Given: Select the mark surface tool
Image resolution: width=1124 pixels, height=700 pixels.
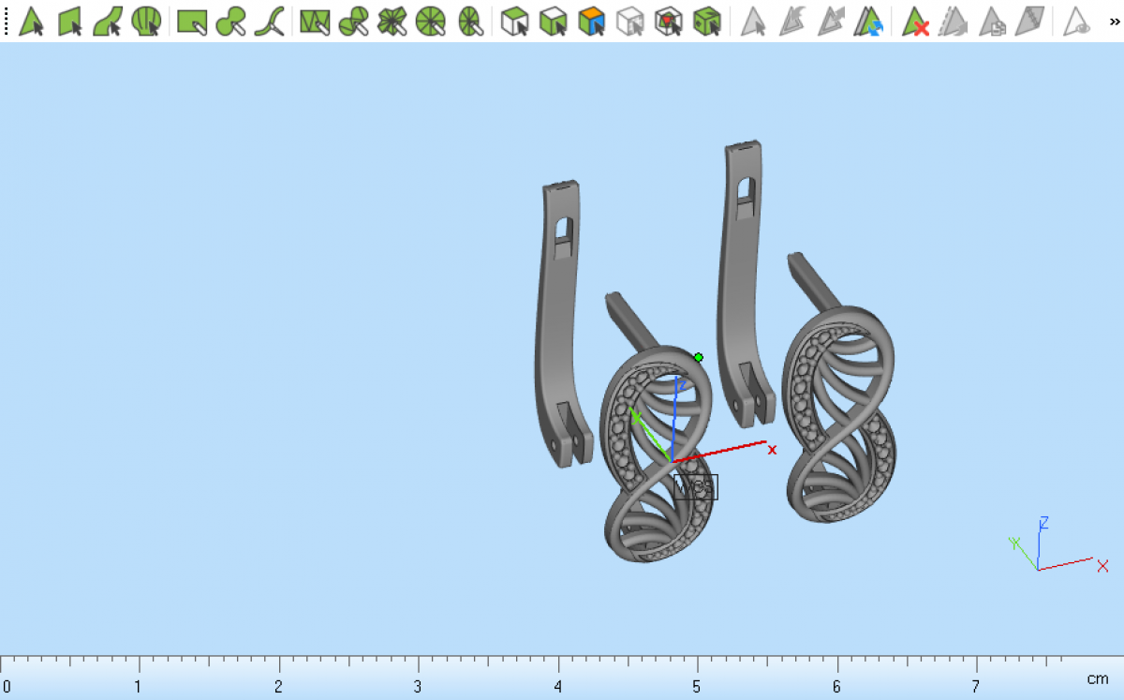Looking at the screenshot, I should point(108,21).
